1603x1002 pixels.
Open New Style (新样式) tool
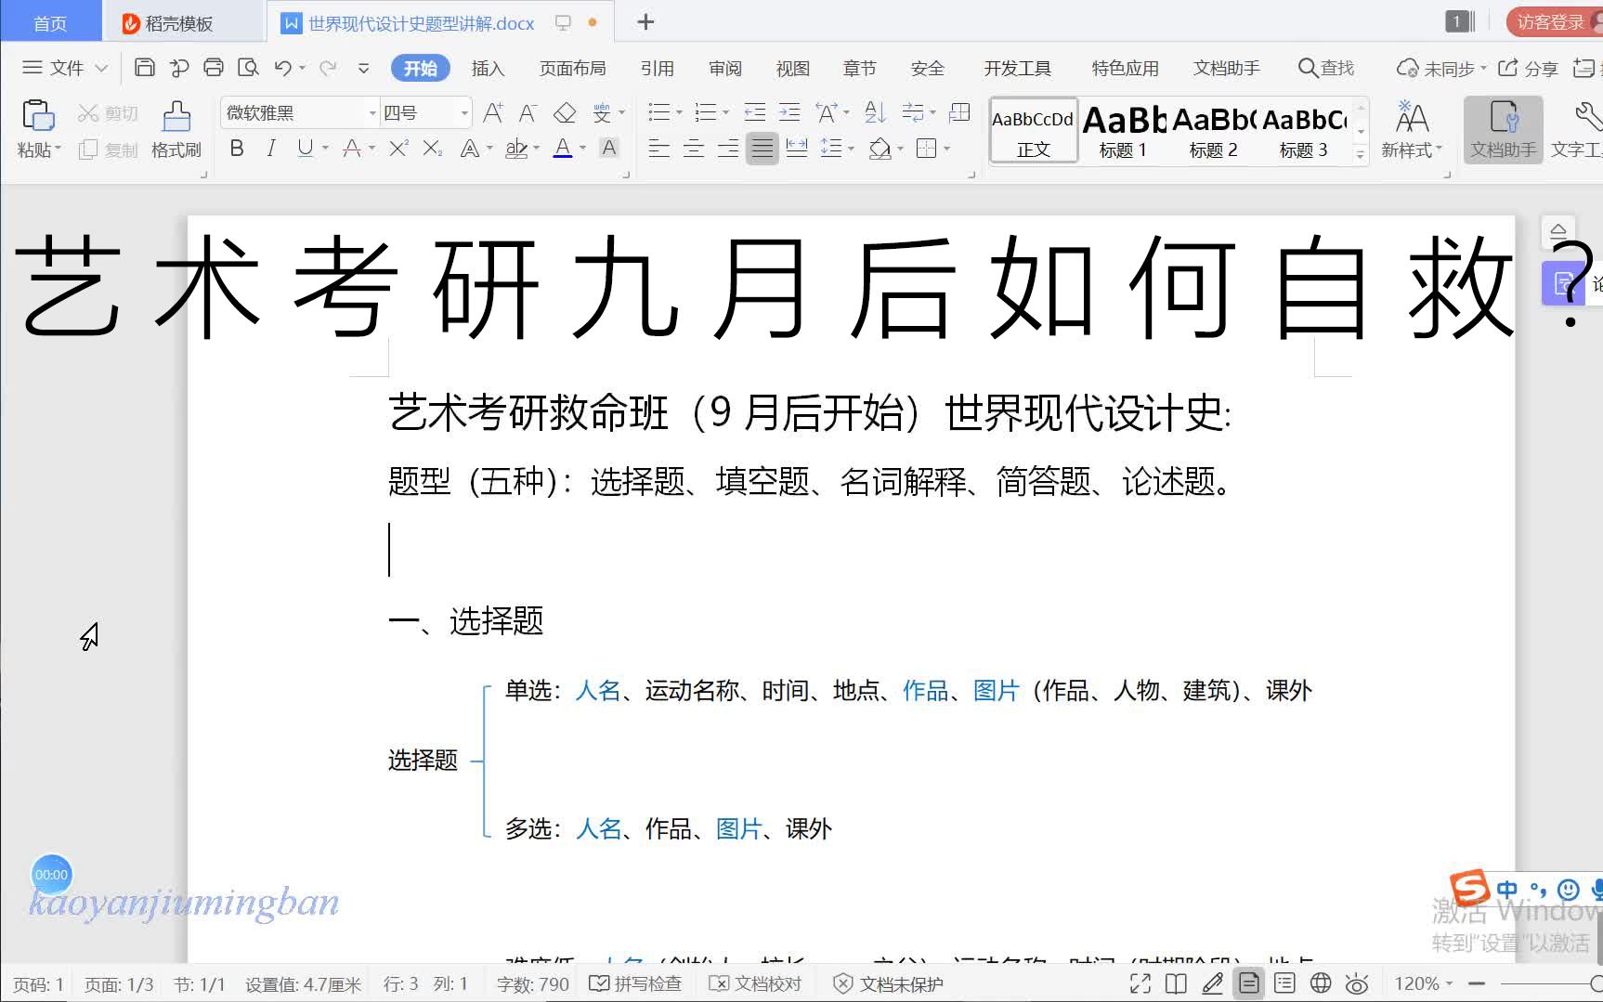pyautogui.click(x=1412, y=129)
